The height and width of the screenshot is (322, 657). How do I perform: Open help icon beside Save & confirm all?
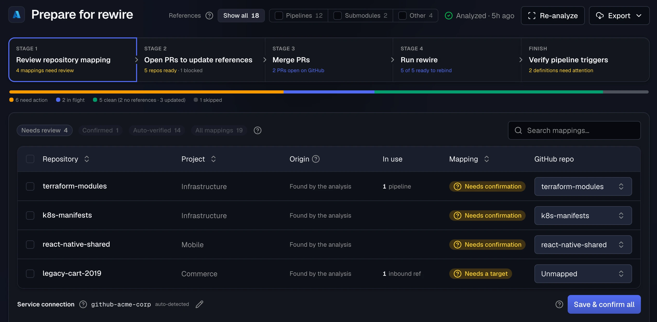point(559,304)
